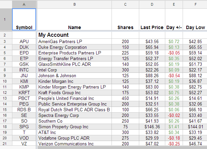207x149 pixels.
Task: Click the My Account cell
Action: click(x=74, y=35)
